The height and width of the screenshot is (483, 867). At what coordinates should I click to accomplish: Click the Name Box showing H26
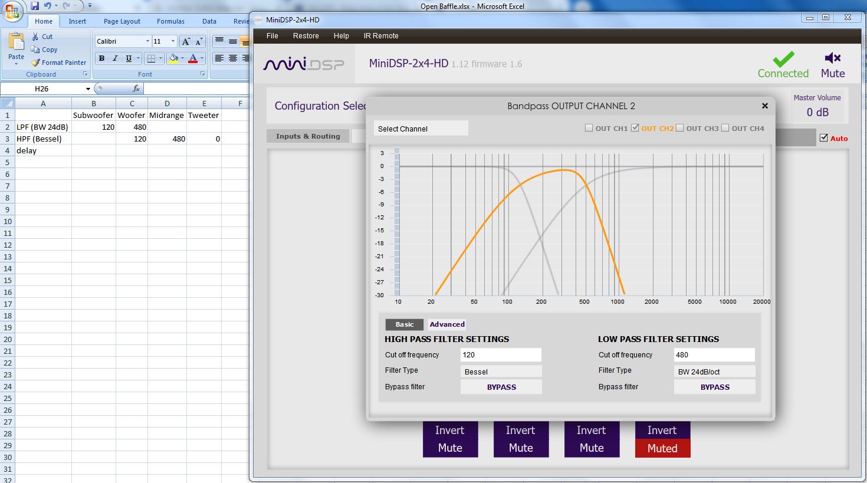(42, 89)
